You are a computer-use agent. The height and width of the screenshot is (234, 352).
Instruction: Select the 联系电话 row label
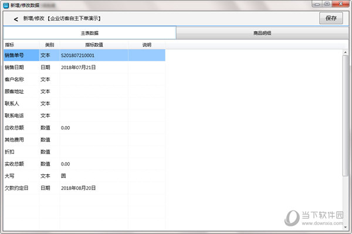click(14, 116)
